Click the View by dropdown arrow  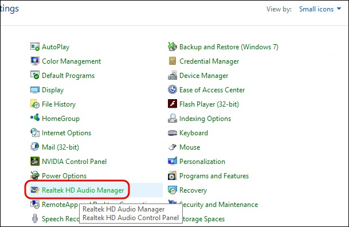point(339,9)
